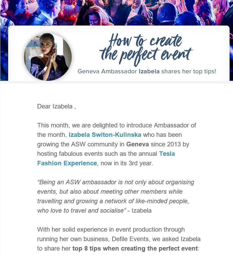This screenshot has height=259, width=233.
Task: Click the '- Izabela' quote attribution
Action: click(140, 211)
